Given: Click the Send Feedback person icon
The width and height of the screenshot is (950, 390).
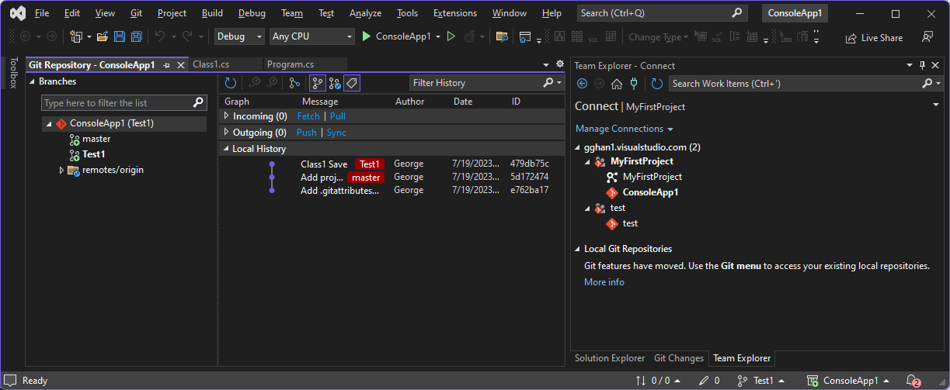Looking at the screenshot, I should coord(927,36).
